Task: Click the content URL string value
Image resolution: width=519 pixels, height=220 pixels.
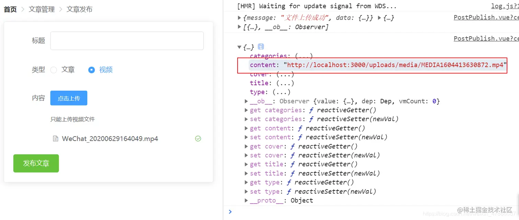Action: coord(395,65)
